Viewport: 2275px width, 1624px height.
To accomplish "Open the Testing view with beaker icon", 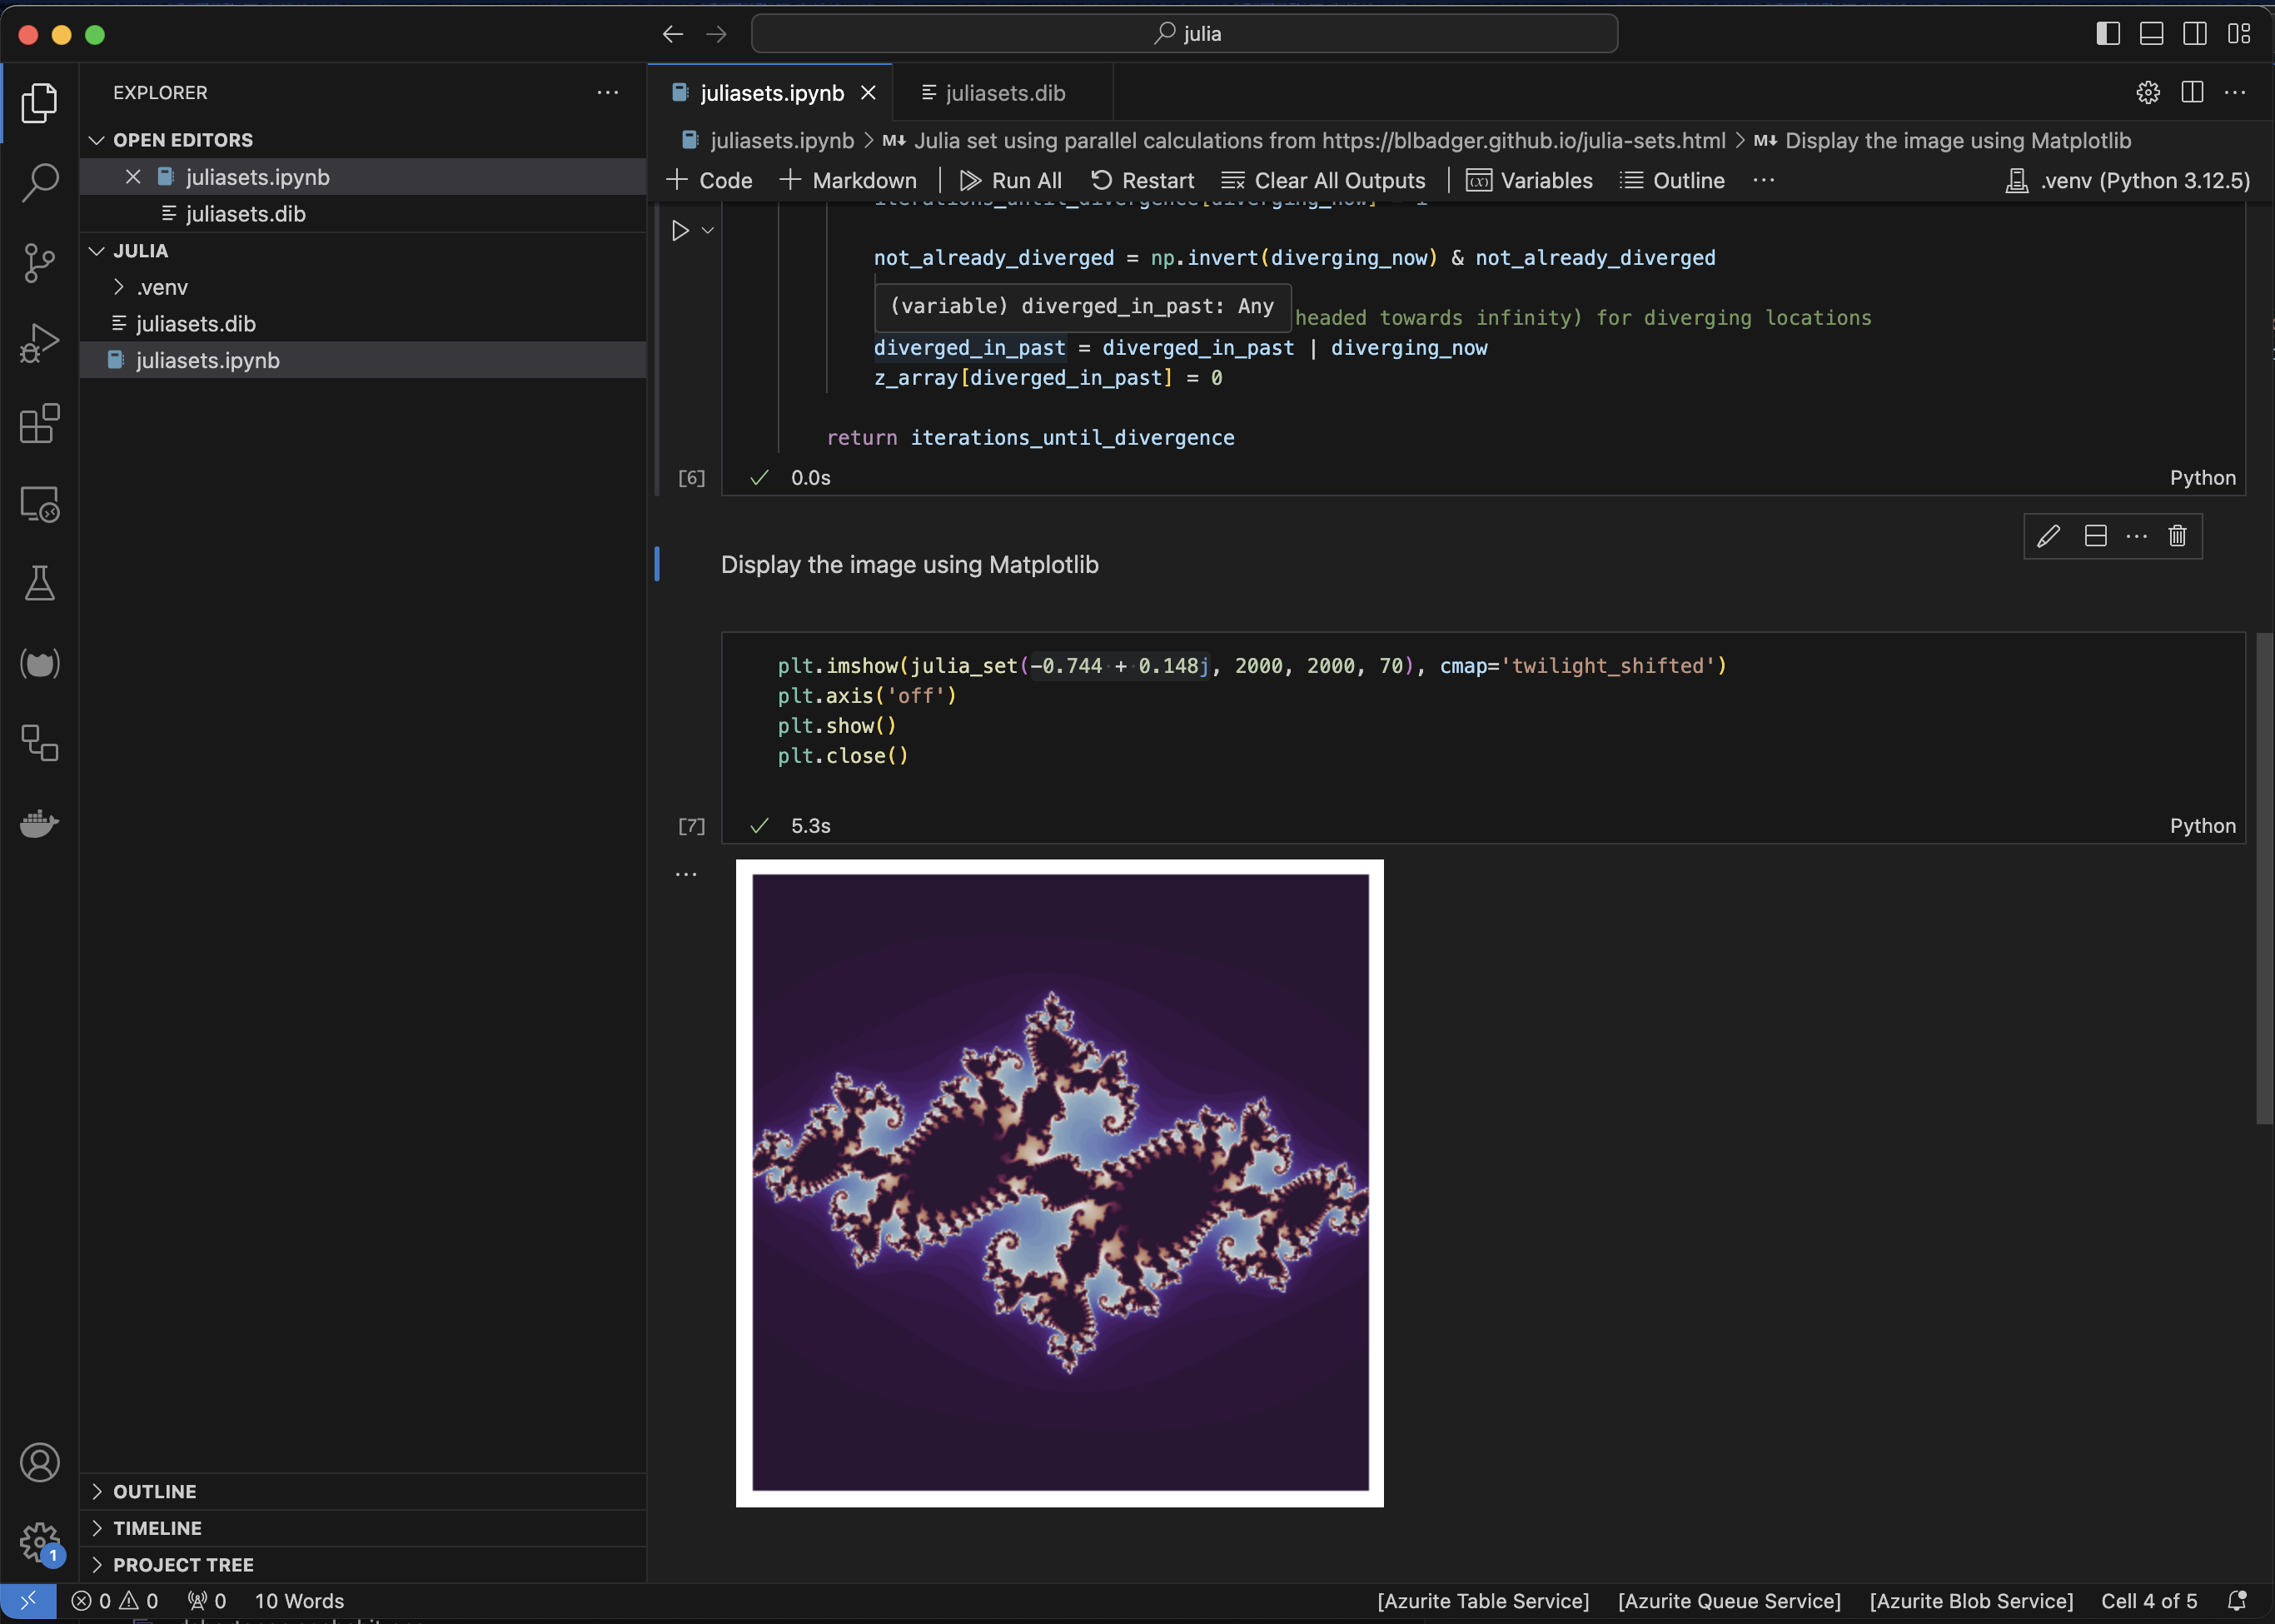I will pyautogui.click(x=40, y=583).
